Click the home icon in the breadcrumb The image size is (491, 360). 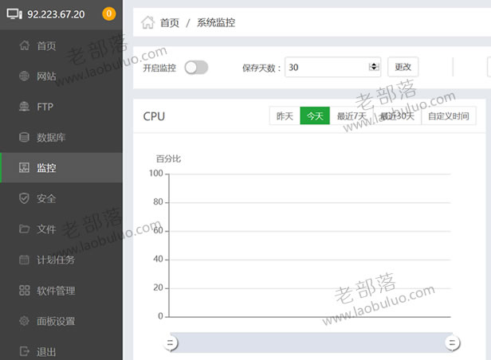(147, 22)
